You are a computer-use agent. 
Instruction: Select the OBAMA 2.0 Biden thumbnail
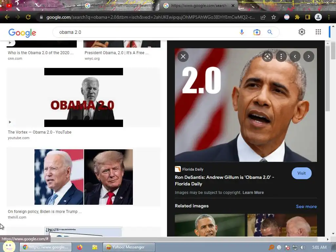(x=84, y=97)
